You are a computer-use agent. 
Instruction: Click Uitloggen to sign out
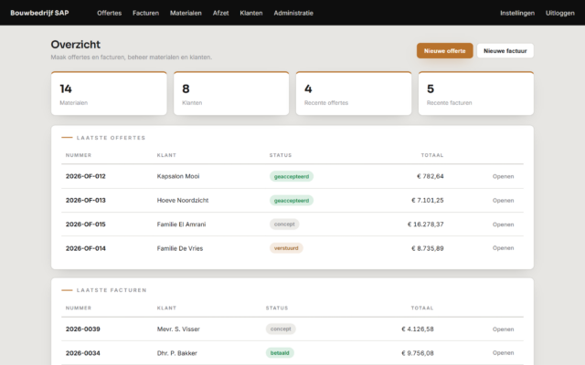tap(560, 13)
